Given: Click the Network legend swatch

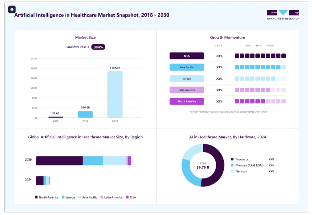Looking at the screenshot, I should 232,171.
